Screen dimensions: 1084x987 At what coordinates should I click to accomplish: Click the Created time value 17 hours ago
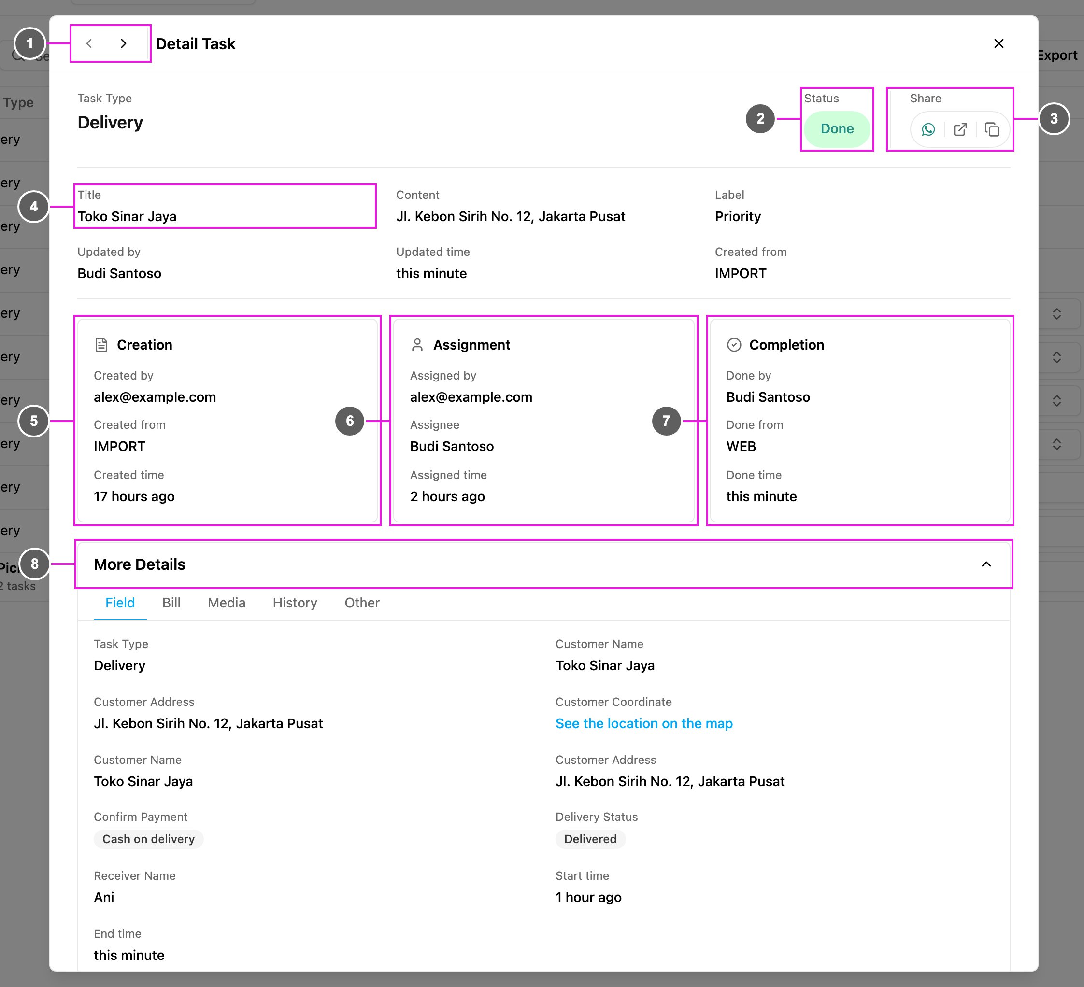coord(134,497)
